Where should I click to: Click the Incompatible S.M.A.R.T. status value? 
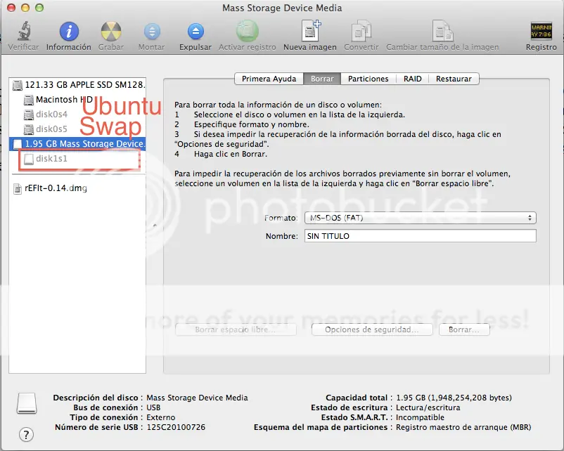pyautogui.click(x=420, y=417)
